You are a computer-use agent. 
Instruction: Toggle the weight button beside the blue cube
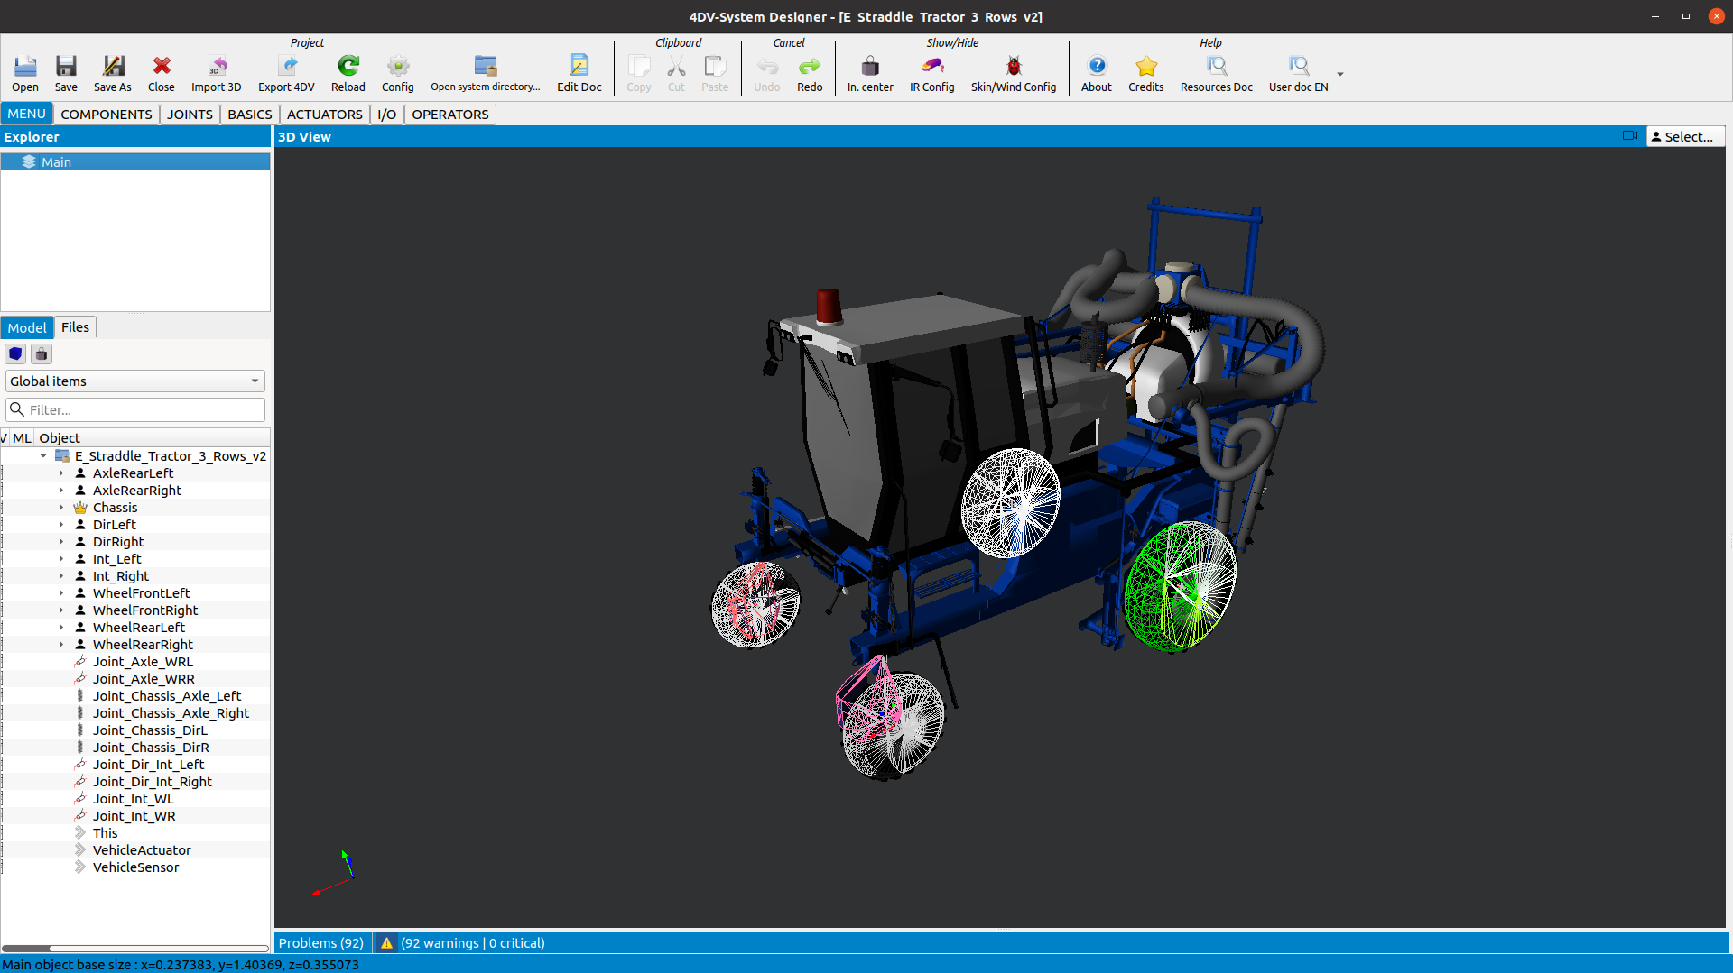coord(42,353)
